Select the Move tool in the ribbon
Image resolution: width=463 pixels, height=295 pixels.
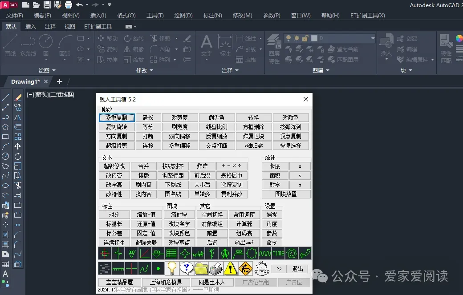107,38
